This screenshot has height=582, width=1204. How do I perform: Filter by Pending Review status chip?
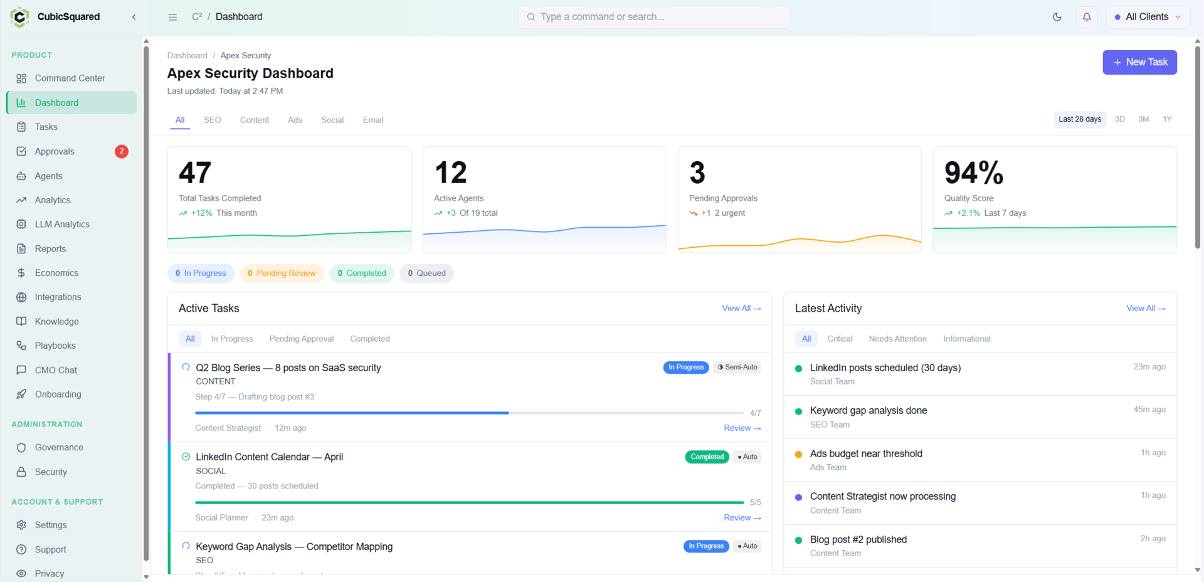[x=282, y=273]
